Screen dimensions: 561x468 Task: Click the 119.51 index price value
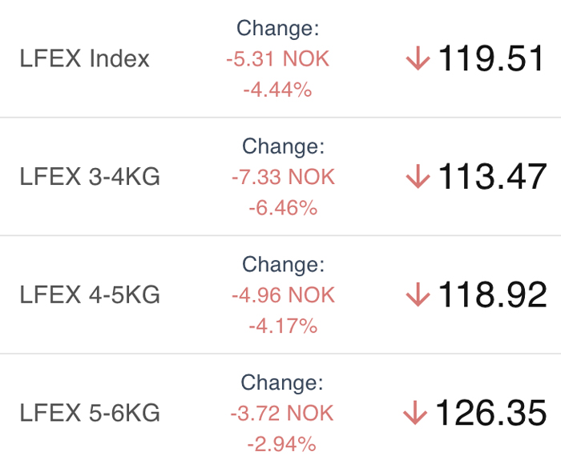pos(490,58)
